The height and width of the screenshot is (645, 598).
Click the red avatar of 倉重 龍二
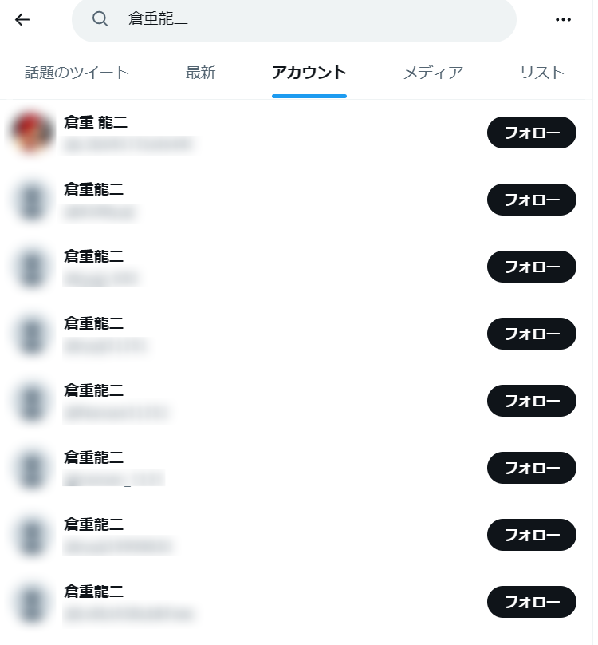[x=32, y=133]
